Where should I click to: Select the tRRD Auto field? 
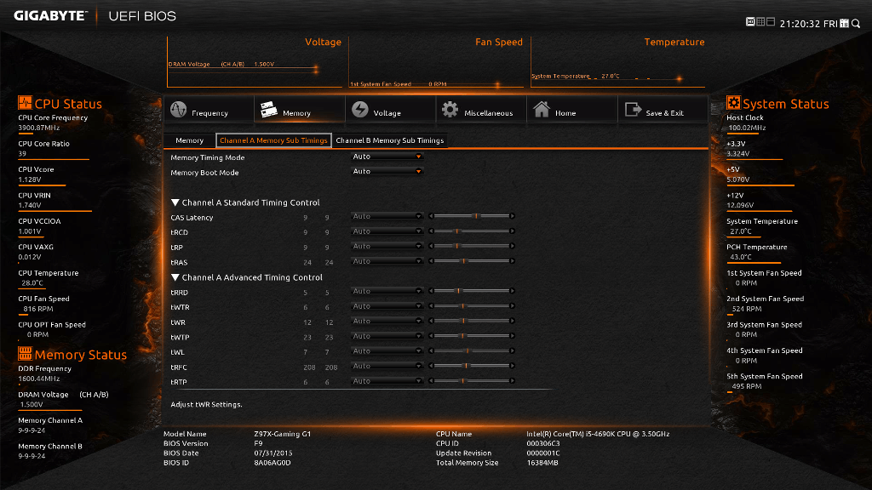[x=387, y=291]
